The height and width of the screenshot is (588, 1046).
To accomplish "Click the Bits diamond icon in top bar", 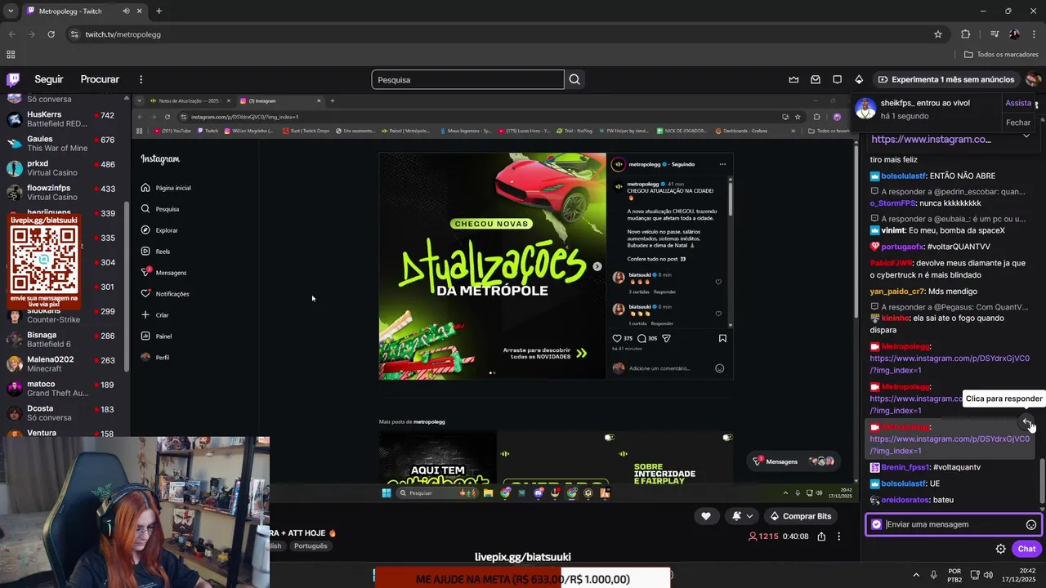I will point(859,79).
